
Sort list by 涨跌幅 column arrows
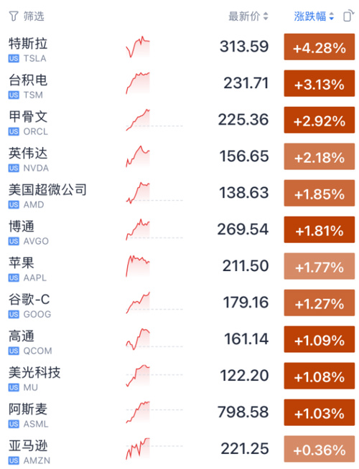pos(331,16)
